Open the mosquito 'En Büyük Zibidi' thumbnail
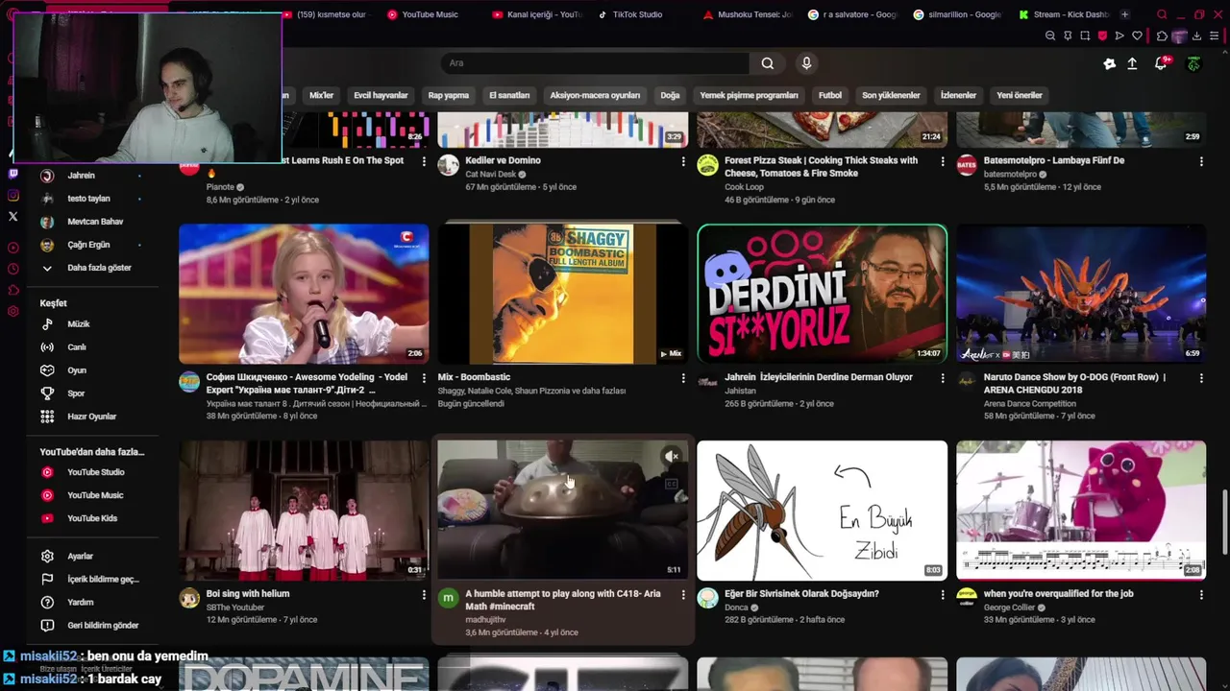Screen dimensions: 1230x691 point(822,511)
